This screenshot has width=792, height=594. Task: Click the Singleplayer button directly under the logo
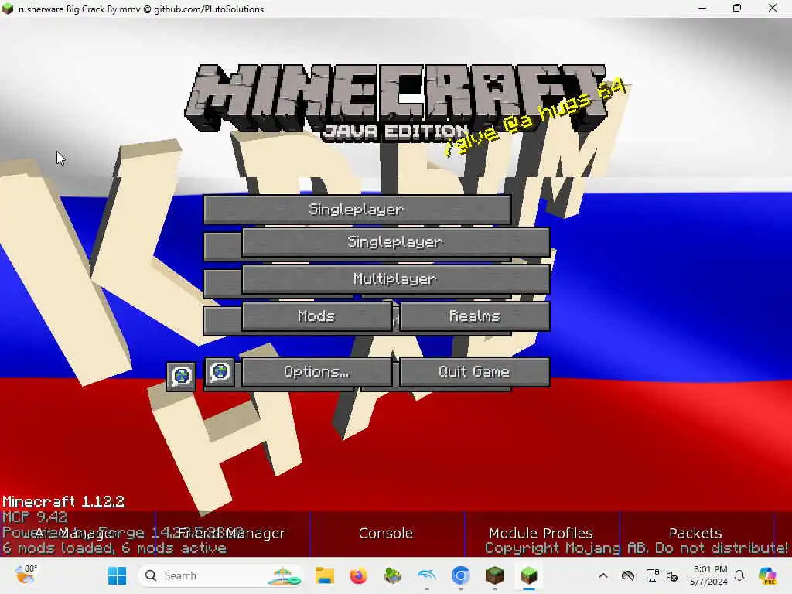[357, 209]
